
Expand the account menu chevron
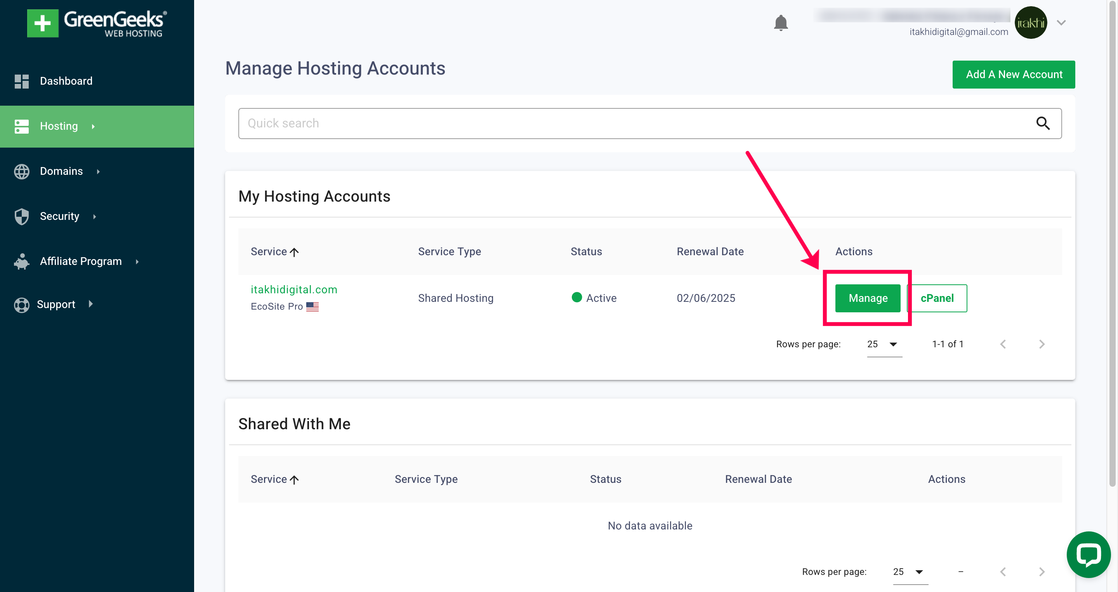point(1061,23)
